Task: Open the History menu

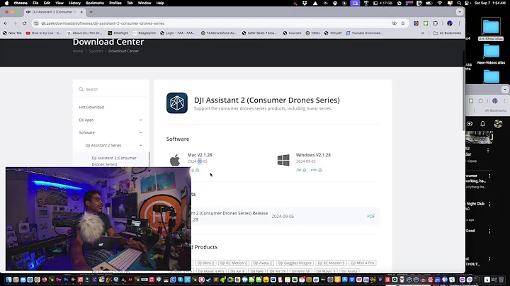Action: pos(74,3)
